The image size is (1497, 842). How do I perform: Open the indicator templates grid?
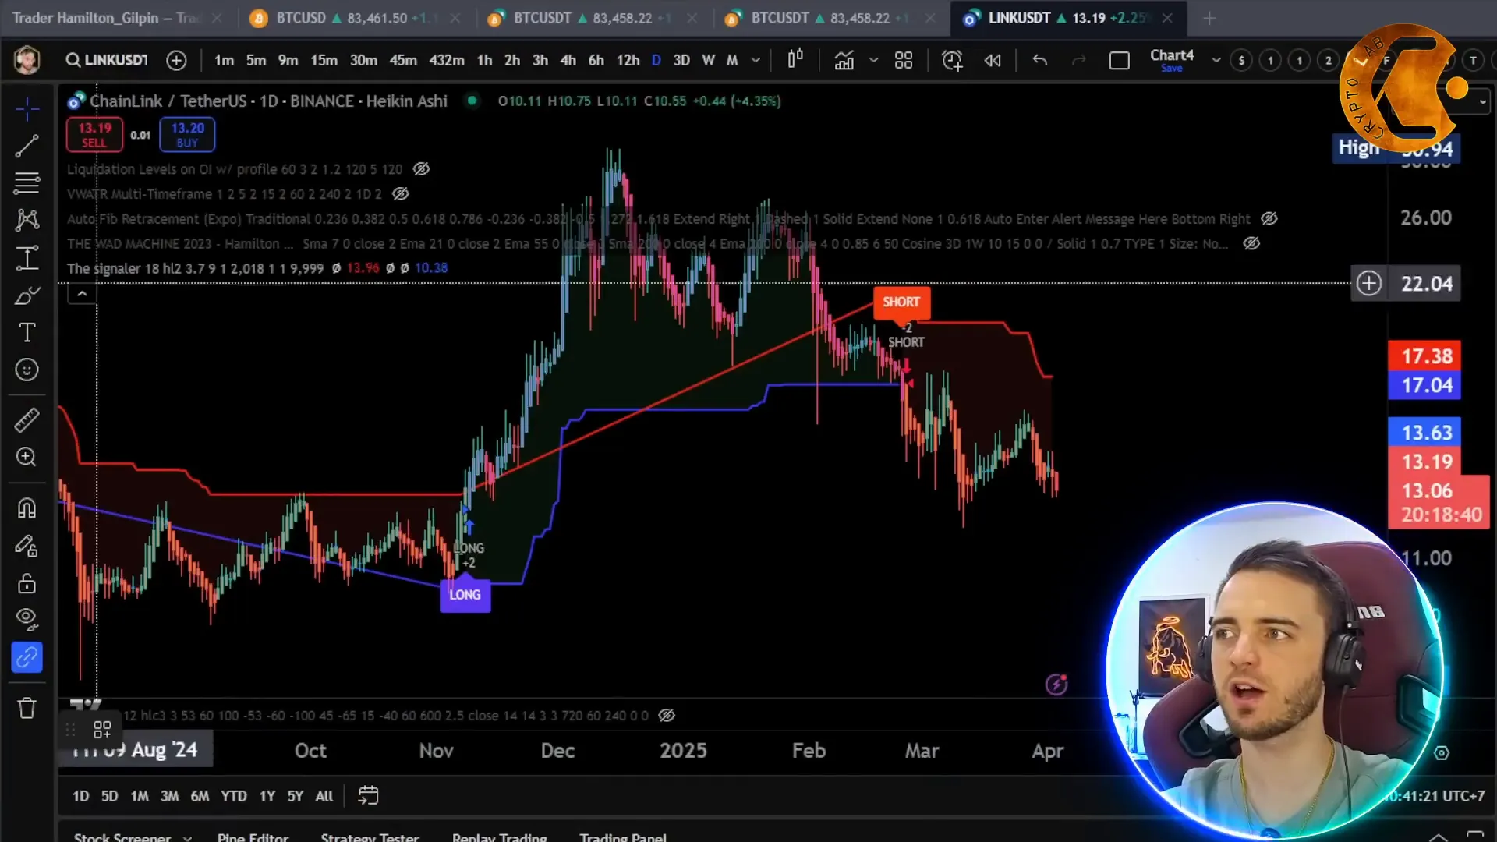(903, 60)
